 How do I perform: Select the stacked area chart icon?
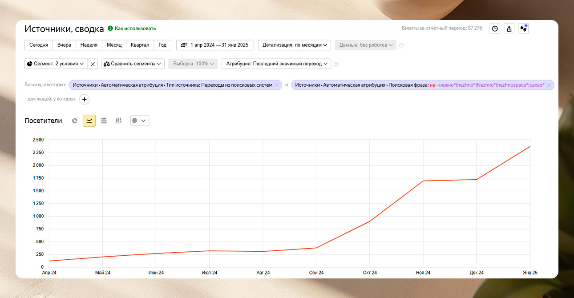[104, 121]
